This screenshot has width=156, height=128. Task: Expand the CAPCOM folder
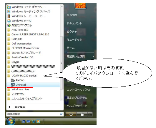point(17,39)
